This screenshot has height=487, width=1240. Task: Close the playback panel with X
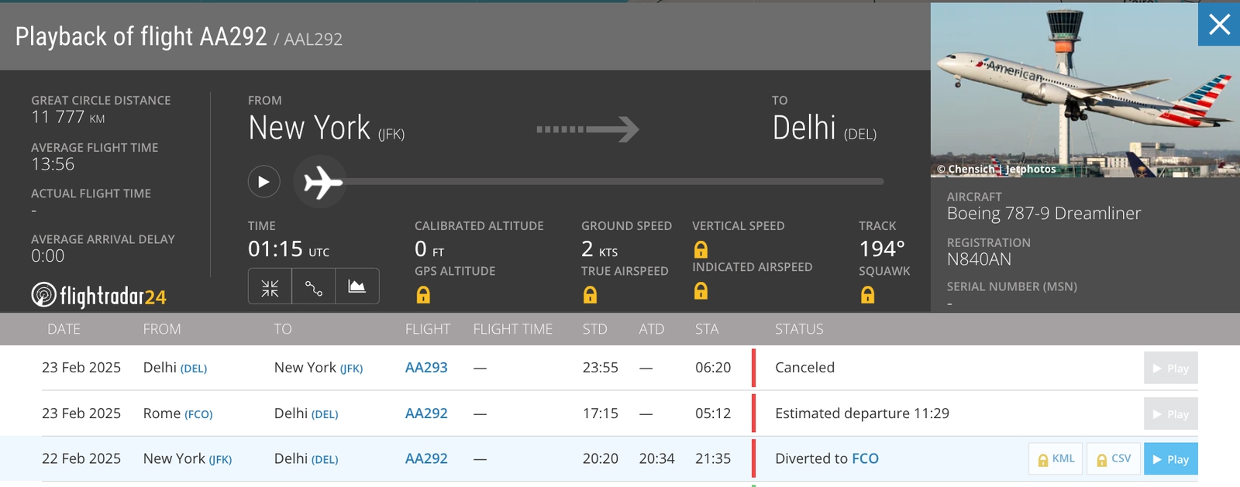[1219, 25]
